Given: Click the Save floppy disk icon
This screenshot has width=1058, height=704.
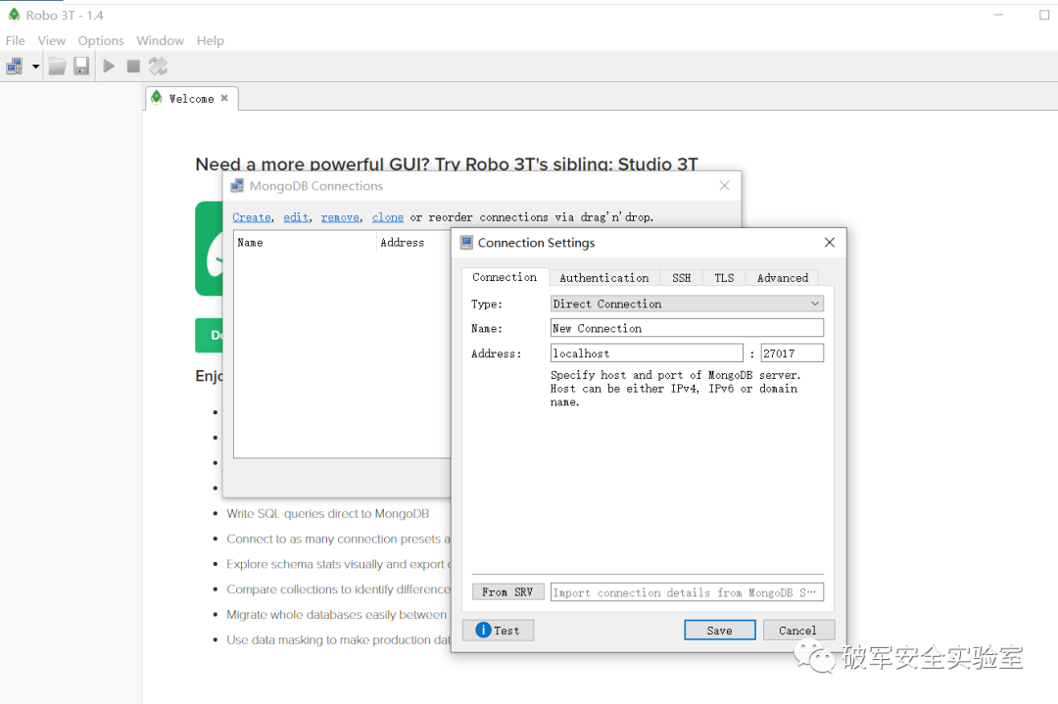Looking at the screenshot, I should pyautogui.click(x=81, y=66).
